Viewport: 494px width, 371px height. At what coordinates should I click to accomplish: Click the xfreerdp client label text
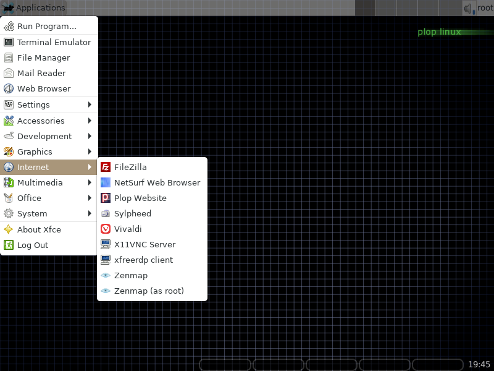pos(144,260)
